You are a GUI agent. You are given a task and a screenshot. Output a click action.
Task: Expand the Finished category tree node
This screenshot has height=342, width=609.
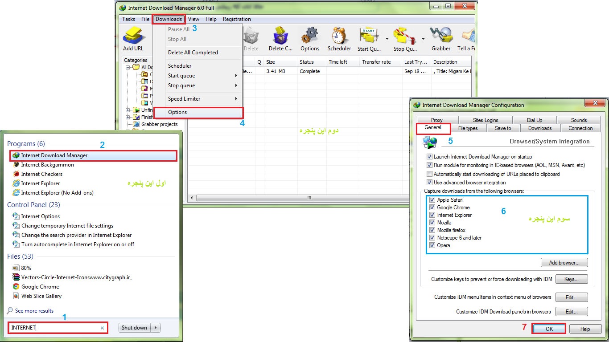(x=128, y=117)
